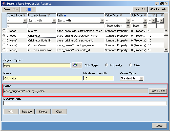170x131 pixels.
Task: Click the Object Type lookup binoculars icon
Action: (75, 65)
